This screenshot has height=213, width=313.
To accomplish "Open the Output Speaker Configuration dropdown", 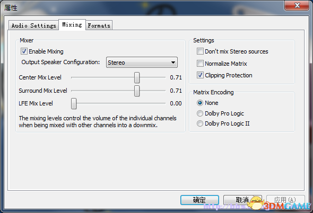I will coord(142,63).
